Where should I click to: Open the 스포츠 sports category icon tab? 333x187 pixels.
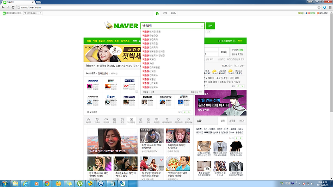pyautogui.click(x=97, y=120)
